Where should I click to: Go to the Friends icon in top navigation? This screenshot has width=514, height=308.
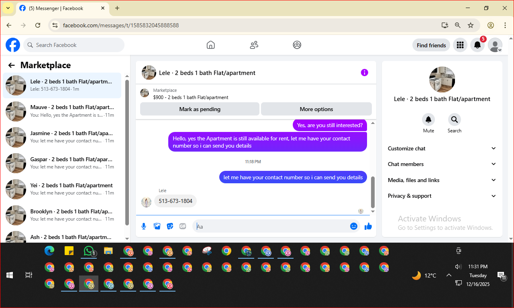[254, 45]
